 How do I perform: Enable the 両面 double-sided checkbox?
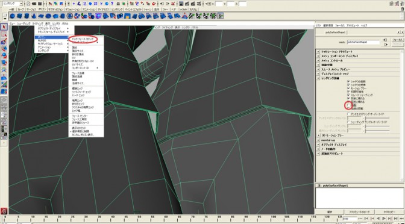click(348, 105)
